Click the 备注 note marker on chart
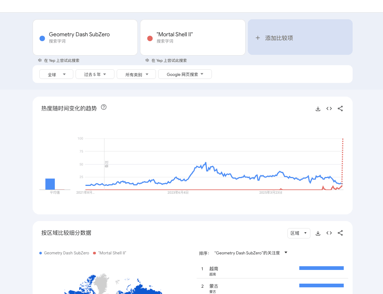This screenshot has height=294, width=383. (107, 164)
